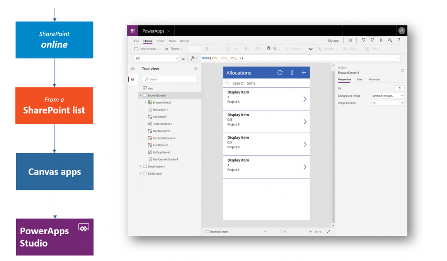Select the hamburger menu above the tree view
Viewport: 447px width, 261px height.
click(132, 69)
